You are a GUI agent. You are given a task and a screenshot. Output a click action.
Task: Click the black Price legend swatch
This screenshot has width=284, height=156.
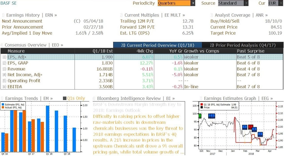[x=202, y=108]
